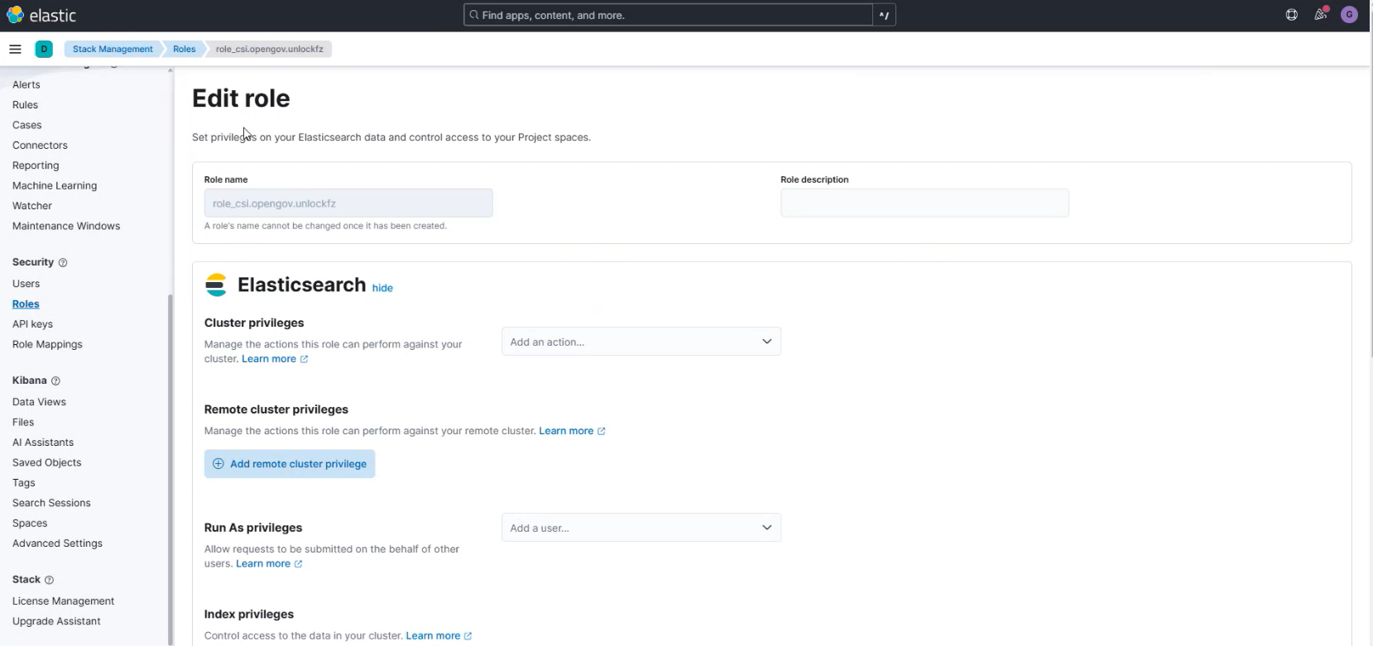The image size is (1373, 646).
Task: Open Data Views under Kibana
Action: click(x=39, y=402)
